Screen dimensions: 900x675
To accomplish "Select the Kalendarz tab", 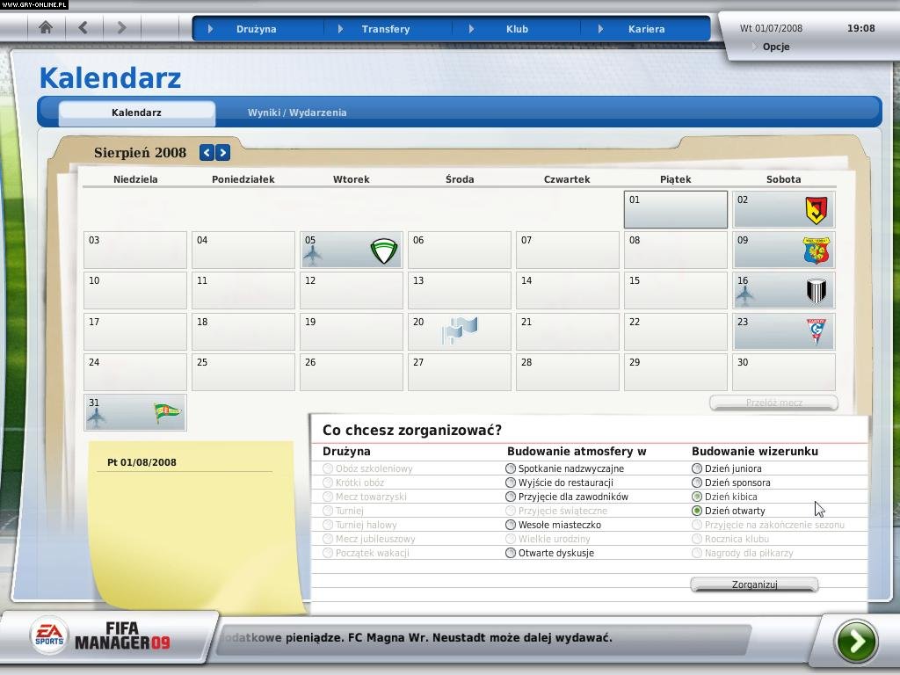I will [136, 112].
